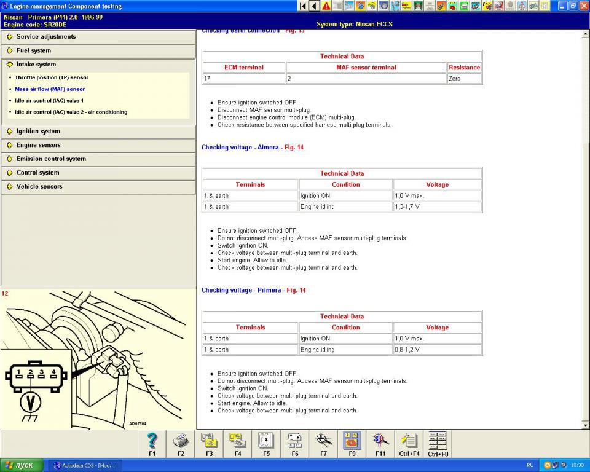This screenshot has width=590, height=472.
Task: Click the 'Zero' resistance cell
Action: click(465, 79)
